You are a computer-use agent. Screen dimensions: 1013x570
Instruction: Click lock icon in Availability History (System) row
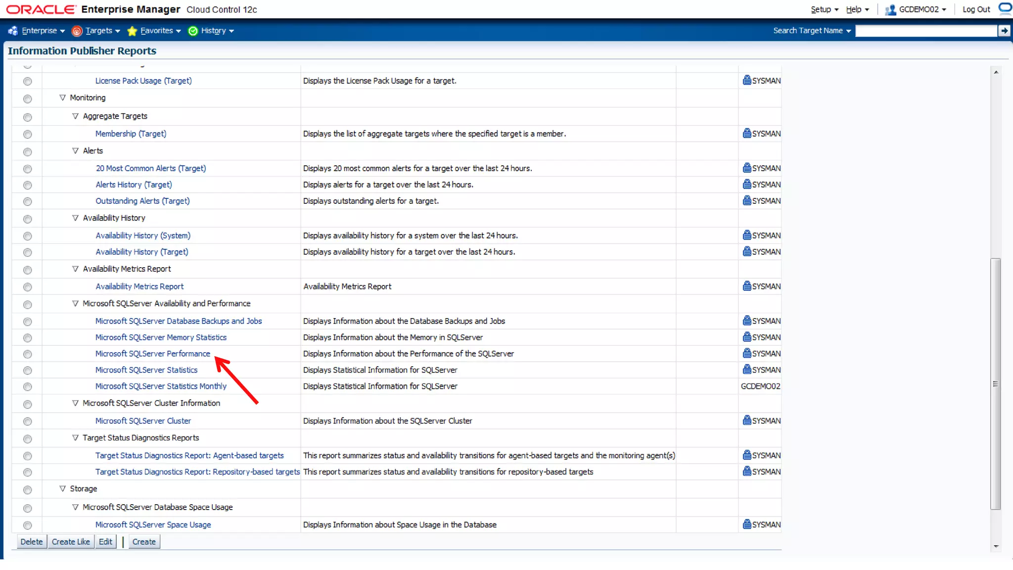click(x=747, y=235)
